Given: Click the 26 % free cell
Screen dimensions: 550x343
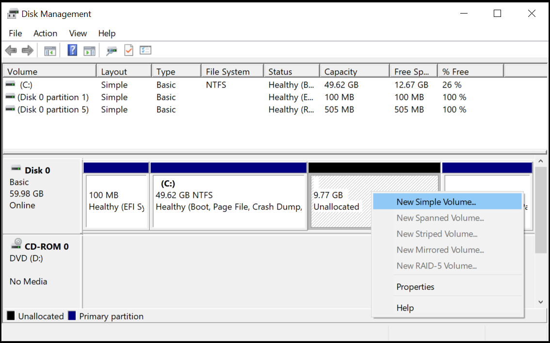Looking at the screenshot, I should (452, 85).
